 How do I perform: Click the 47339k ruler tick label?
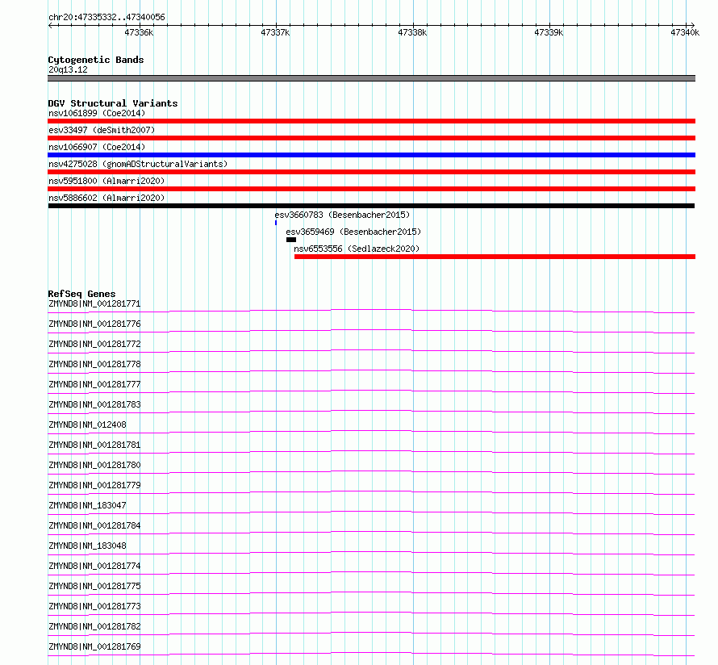coord(549,32)
